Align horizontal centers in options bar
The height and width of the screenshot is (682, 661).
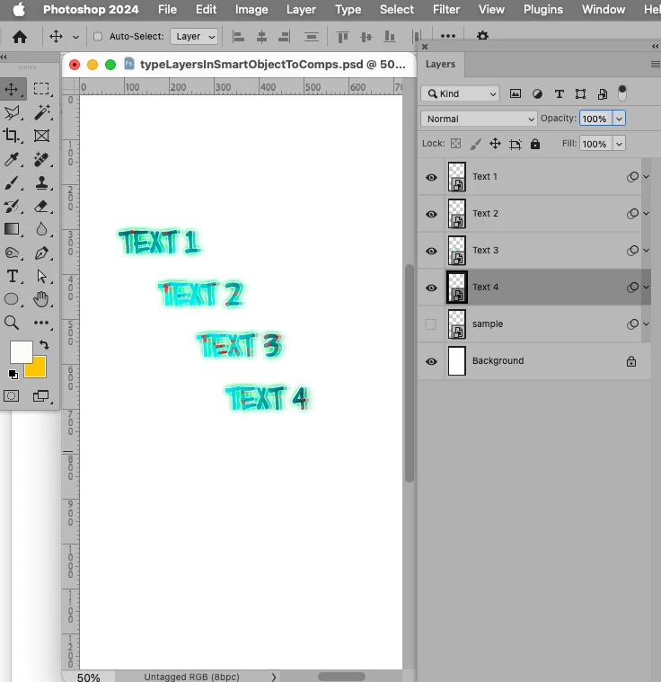261,37
